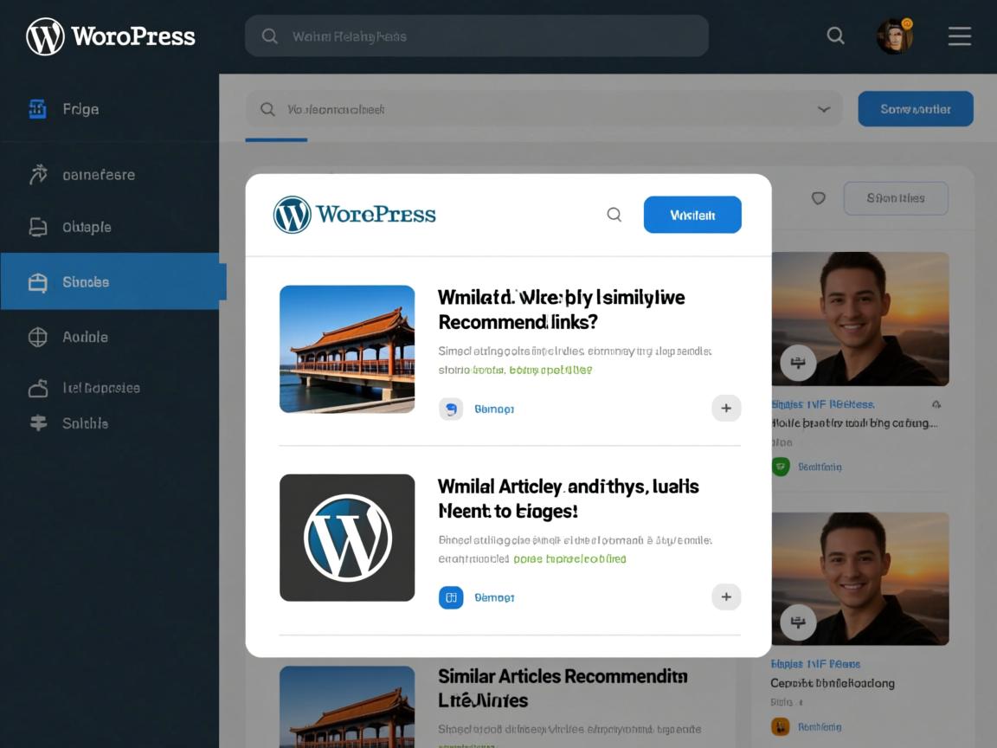Click the globe icon in the sidebar

point(38,337)
